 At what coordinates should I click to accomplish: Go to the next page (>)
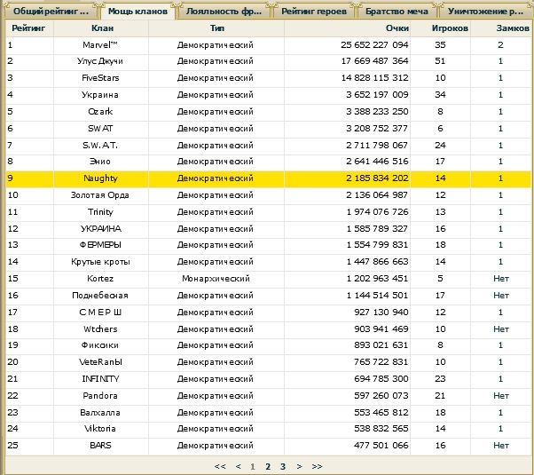299,466
